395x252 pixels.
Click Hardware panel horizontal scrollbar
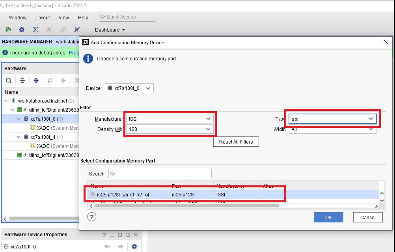(43, 219)
